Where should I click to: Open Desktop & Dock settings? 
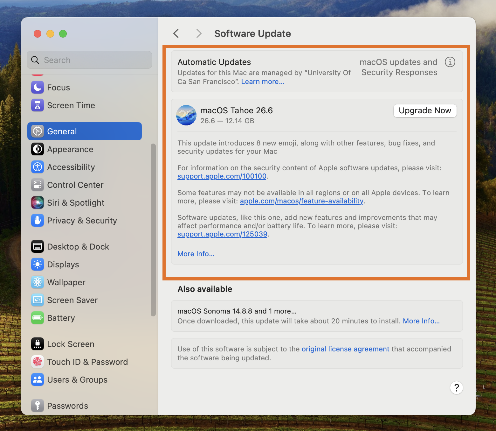(x=84, y=247)
